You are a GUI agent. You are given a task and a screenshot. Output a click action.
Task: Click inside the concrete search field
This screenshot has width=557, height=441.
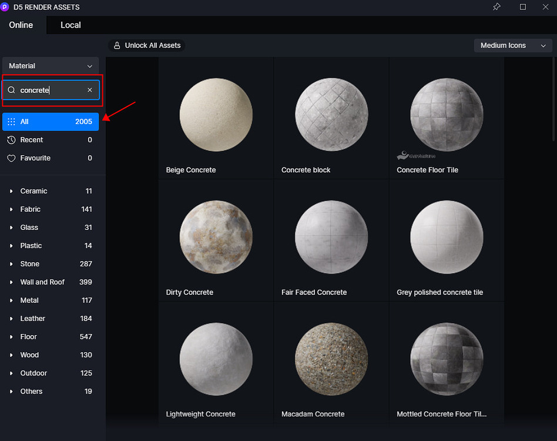(51, 90)
